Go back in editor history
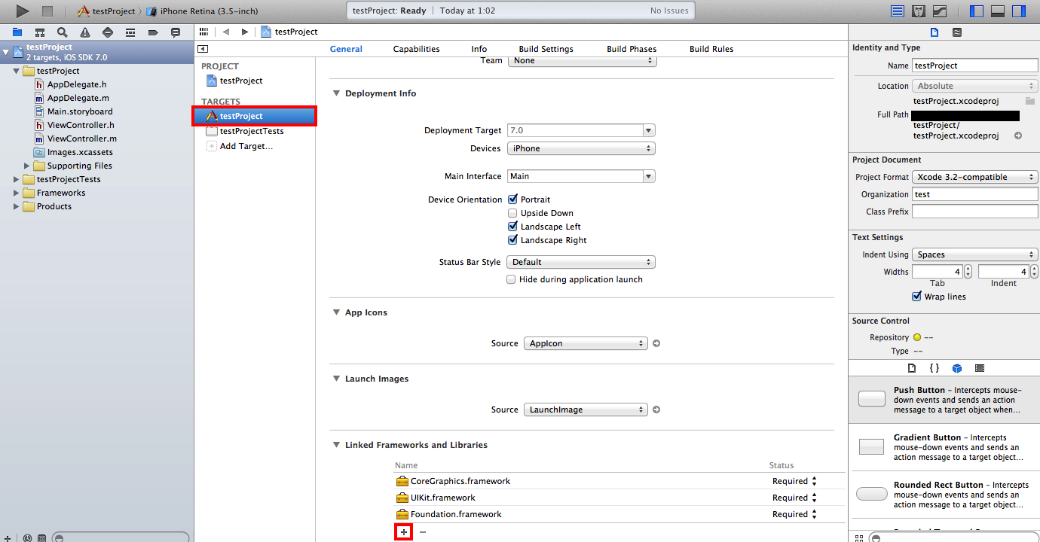Viewport: 1040px width, 542px height. (x=226, y=32)
